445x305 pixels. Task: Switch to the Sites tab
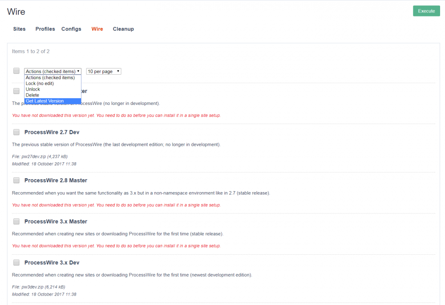19,29
